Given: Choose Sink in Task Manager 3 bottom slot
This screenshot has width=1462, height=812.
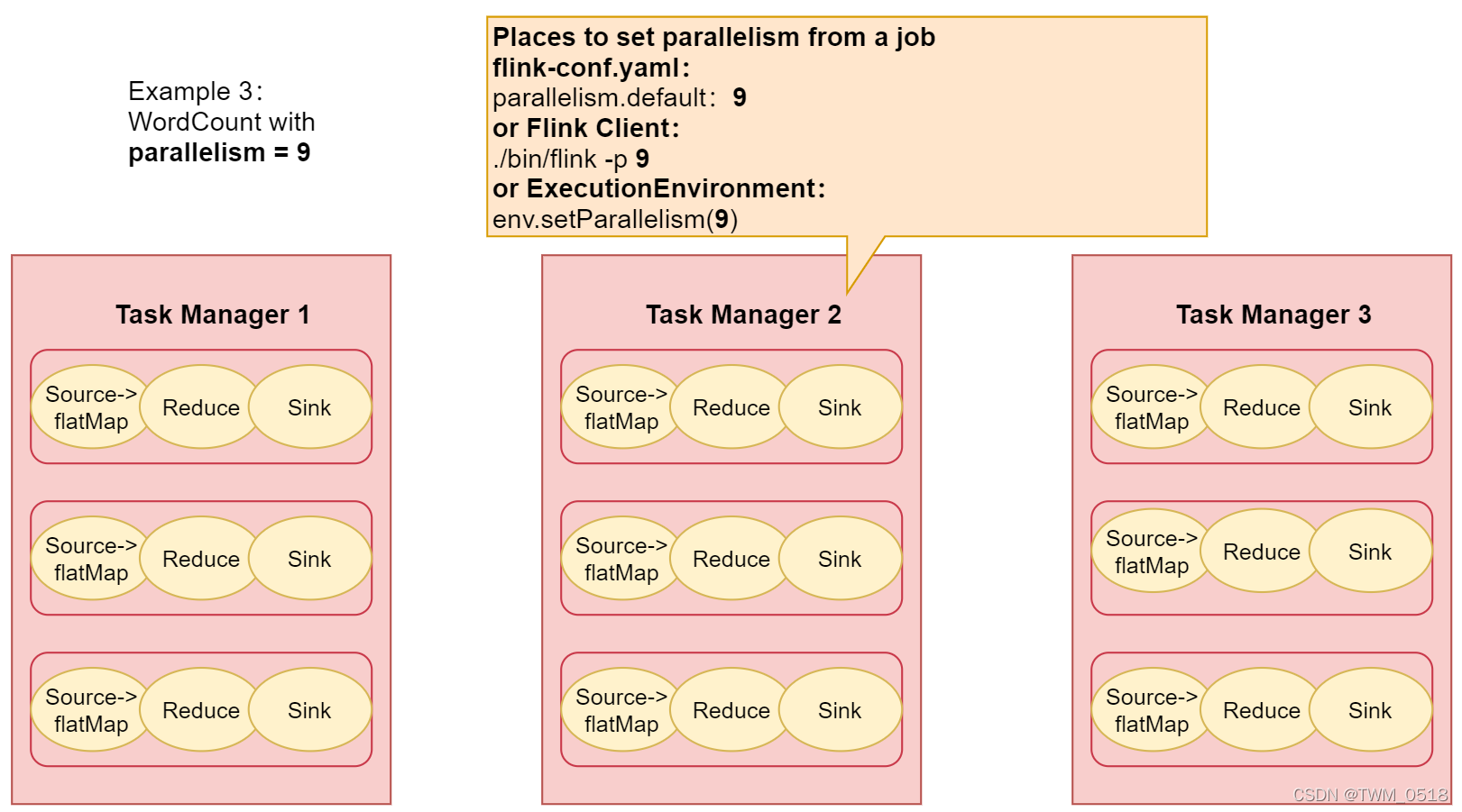Looking at the screenshot, I should (x=1370, y=710).
